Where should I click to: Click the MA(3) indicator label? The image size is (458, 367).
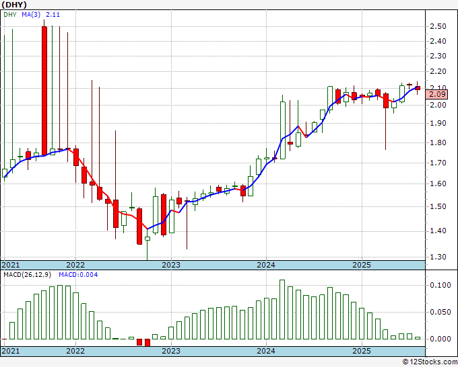[x=31, y=15]
